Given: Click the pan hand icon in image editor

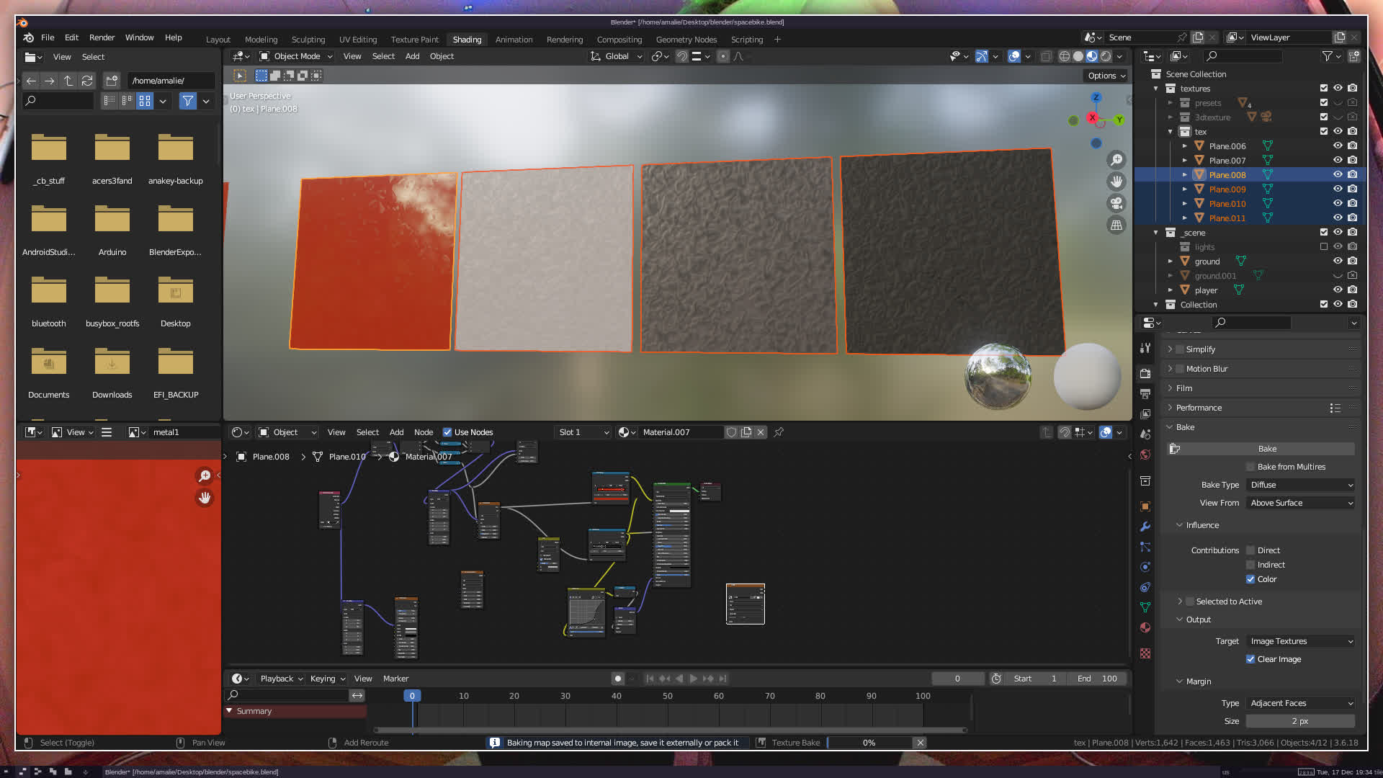Looking at the screenshot, I should (x=205, y=498).
